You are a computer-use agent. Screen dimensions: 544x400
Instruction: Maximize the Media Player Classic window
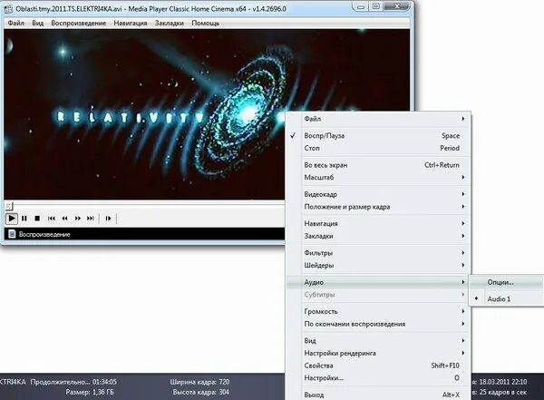pyautogui.click(x=375, y=6)
